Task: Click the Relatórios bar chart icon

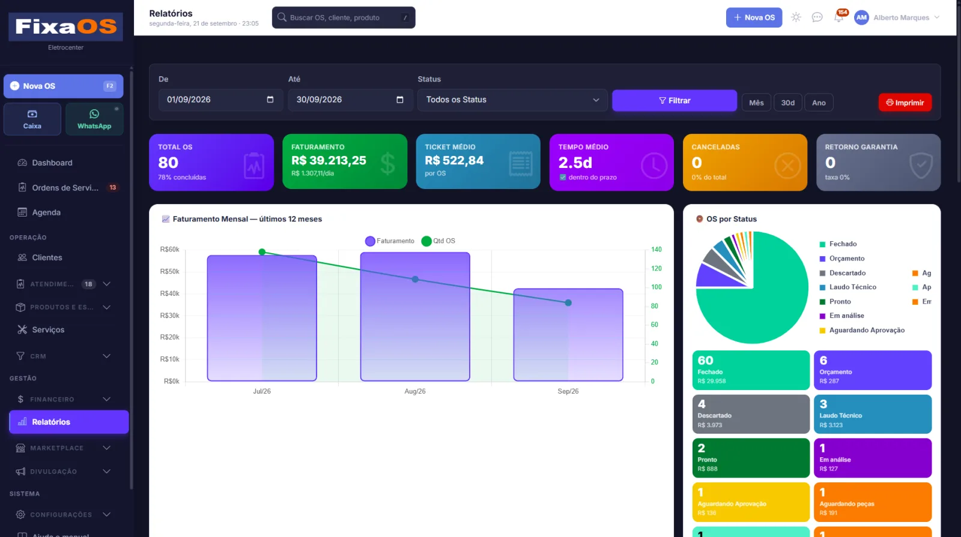Action: (x=22, y=422)
